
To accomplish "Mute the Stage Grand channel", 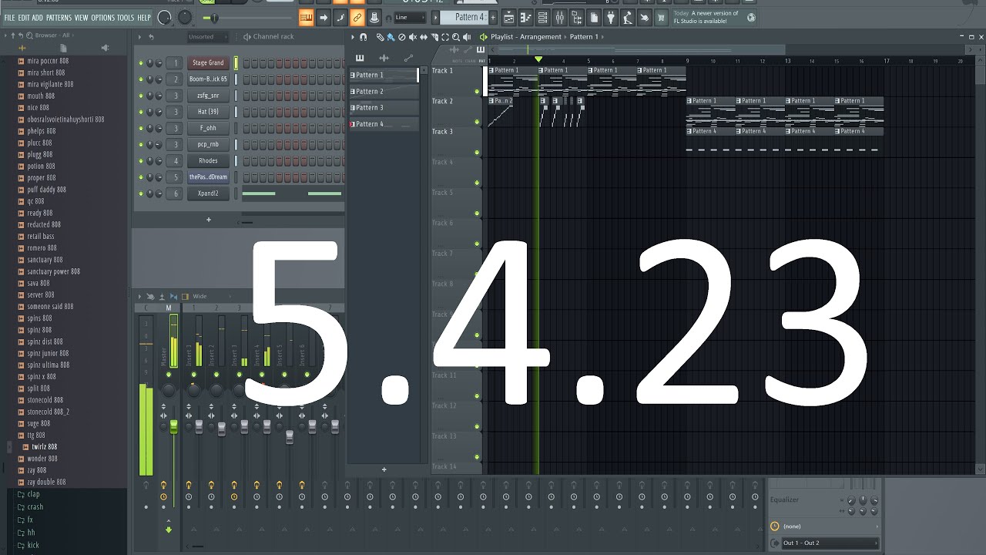I will [140, 63].
